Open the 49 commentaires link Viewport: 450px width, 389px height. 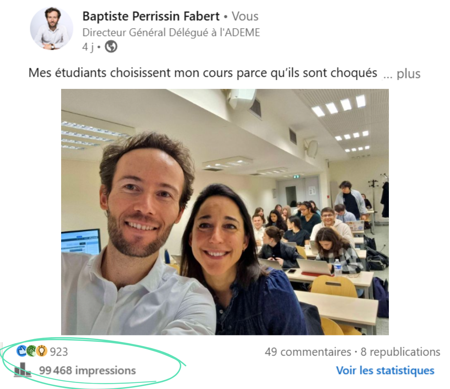click(308, 352)
